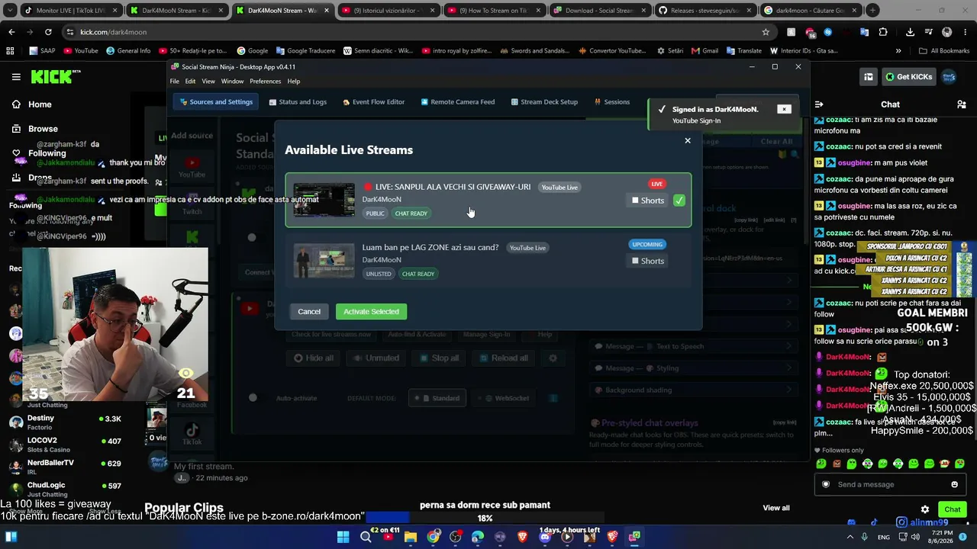Click the Activate Selected button

point(371,311)
